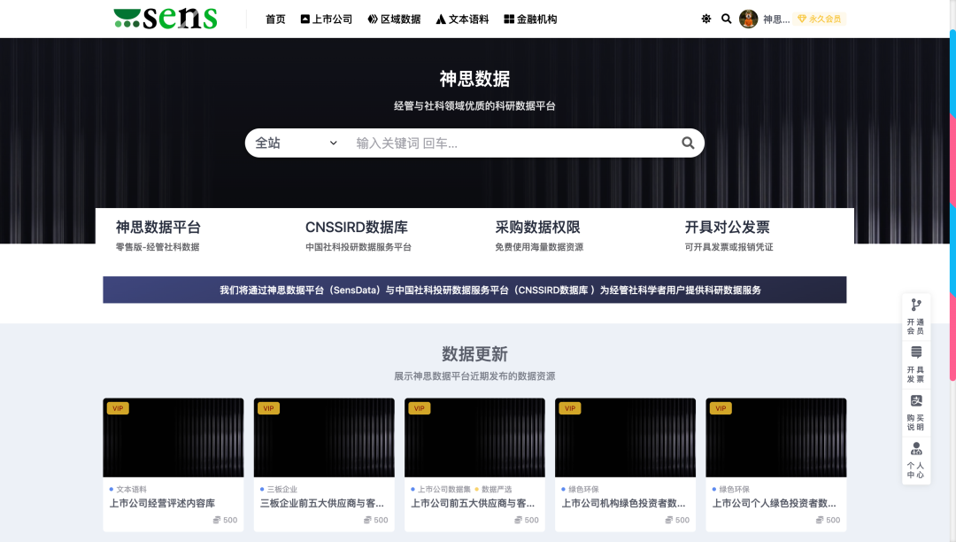The width and height of the screenshot is (956, 542).
Task: Open the 文本语料 navigation menu
Action: coord(462,19)
